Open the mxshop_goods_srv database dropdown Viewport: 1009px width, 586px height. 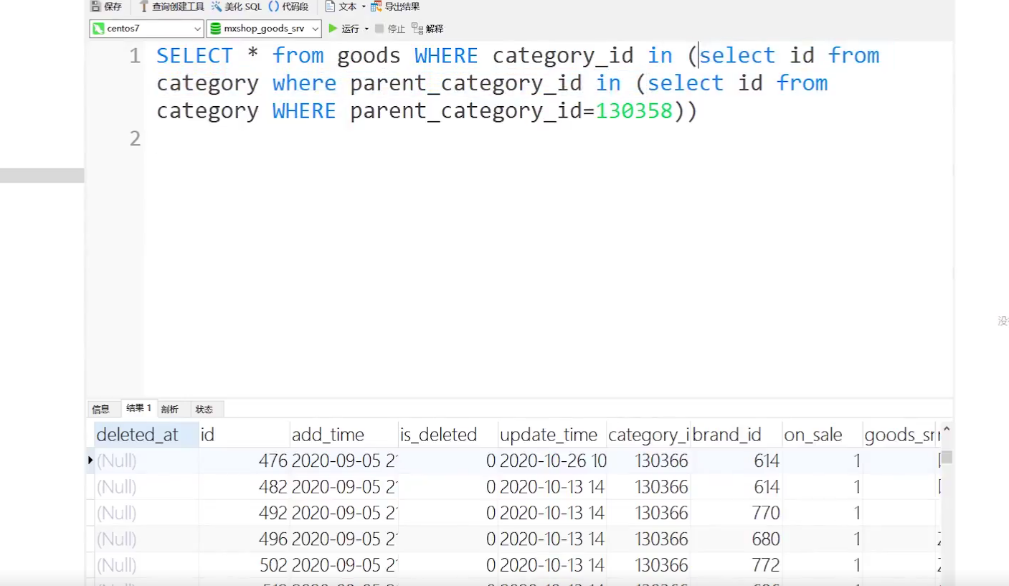[315, 29]
